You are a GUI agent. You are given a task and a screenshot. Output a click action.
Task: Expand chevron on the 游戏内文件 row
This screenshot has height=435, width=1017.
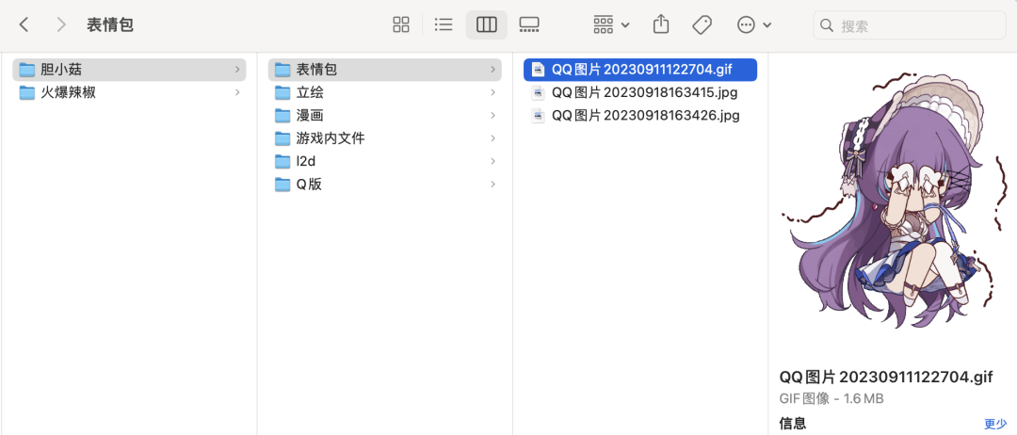point(492,138)
